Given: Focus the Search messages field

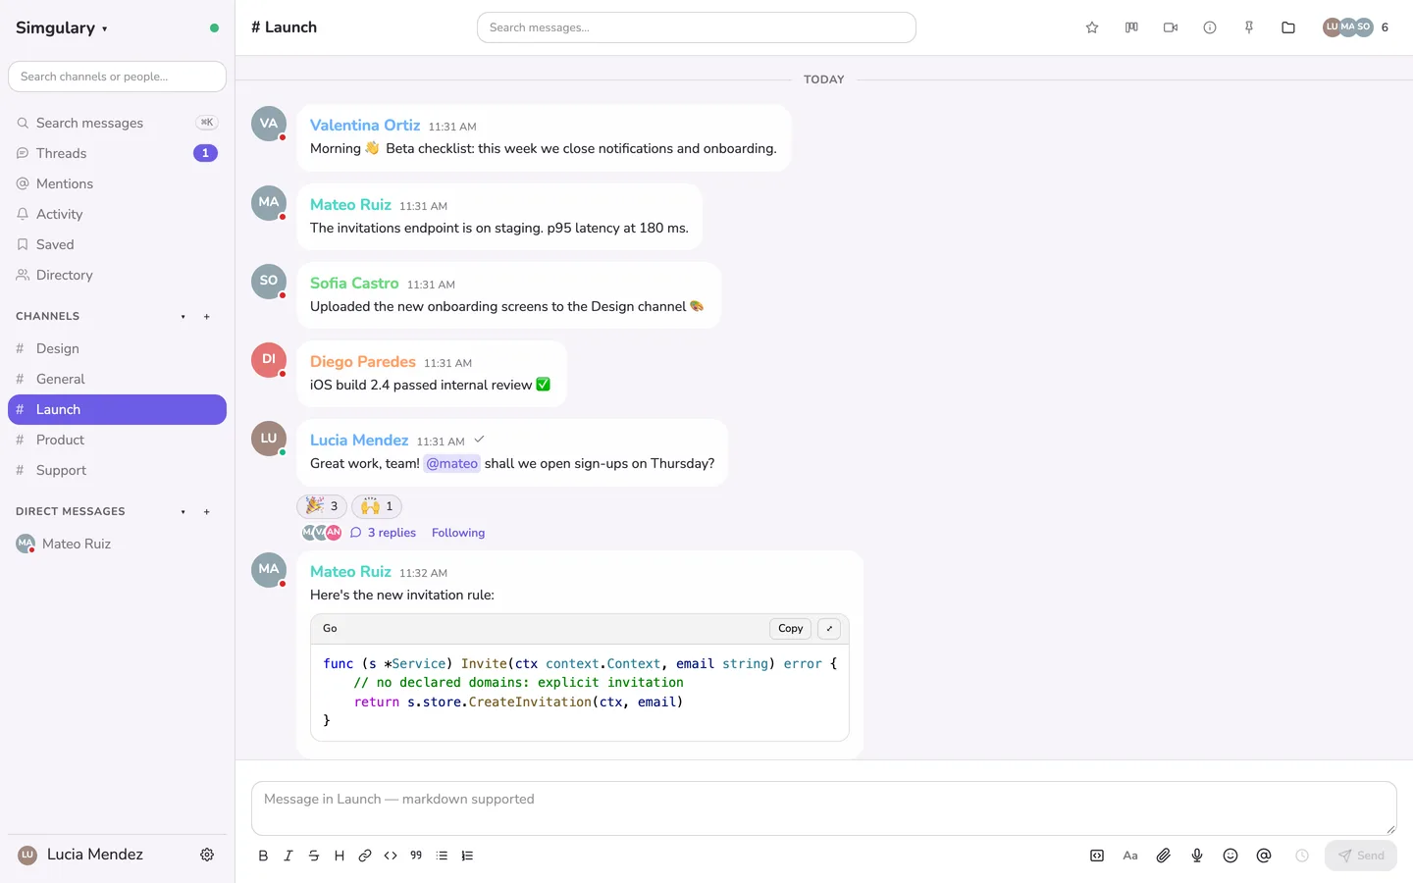Looking at the screenshot, I should (697, 27).
